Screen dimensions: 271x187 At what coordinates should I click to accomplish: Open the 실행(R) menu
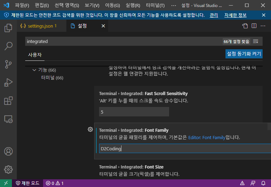click(x=133, y=6)
